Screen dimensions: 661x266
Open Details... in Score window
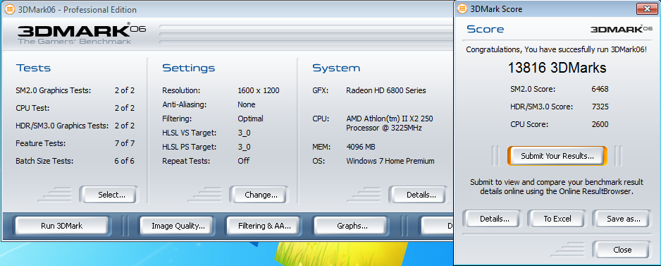(x=492, y=219)
